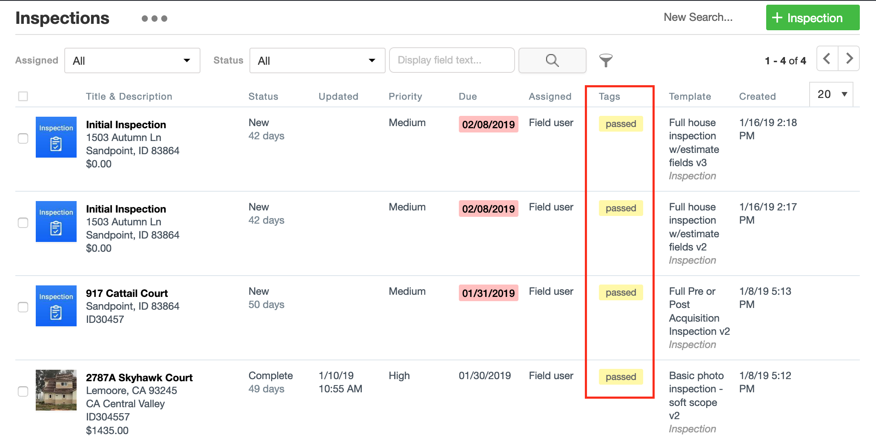Open the 2787A Skyhawk Court house thumbnail
Viewport: 876px width, 443px height.
coord(56,390)
